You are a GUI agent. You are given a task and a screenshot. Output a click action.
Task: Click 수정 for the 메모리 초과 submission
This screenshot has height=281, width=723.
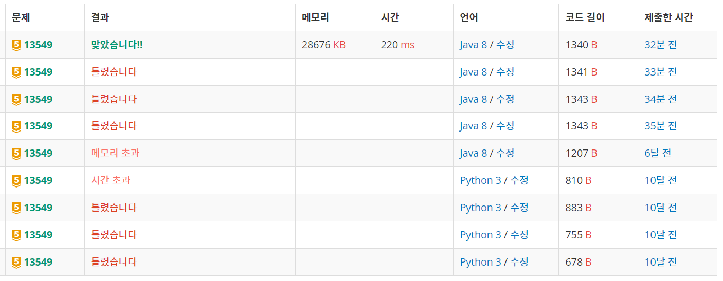tap(505, 153)
